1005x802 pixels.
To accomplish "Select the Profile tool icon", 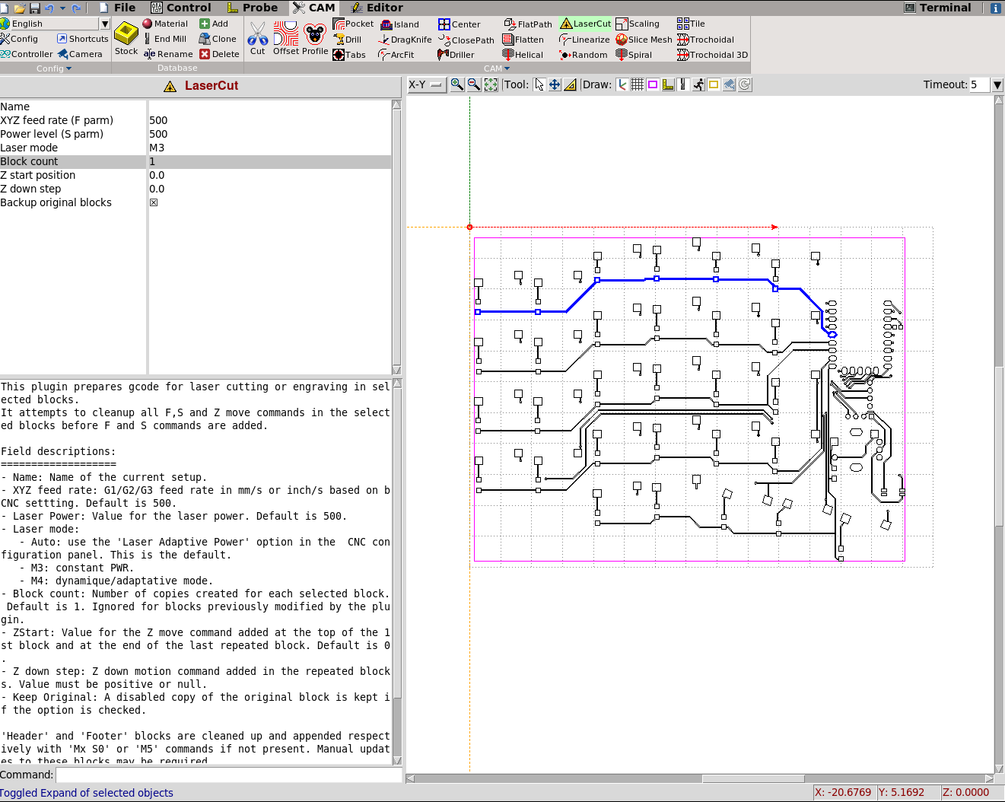I will [x=315, y=38].
